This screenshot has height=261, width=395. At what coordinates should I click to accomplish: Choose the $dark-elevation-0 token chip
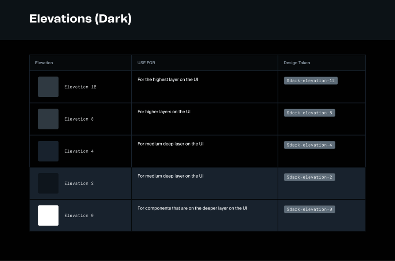[309, 209]
